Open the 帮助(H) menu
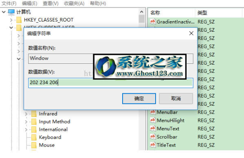244x158 pixels. click(x=98, y=3)
